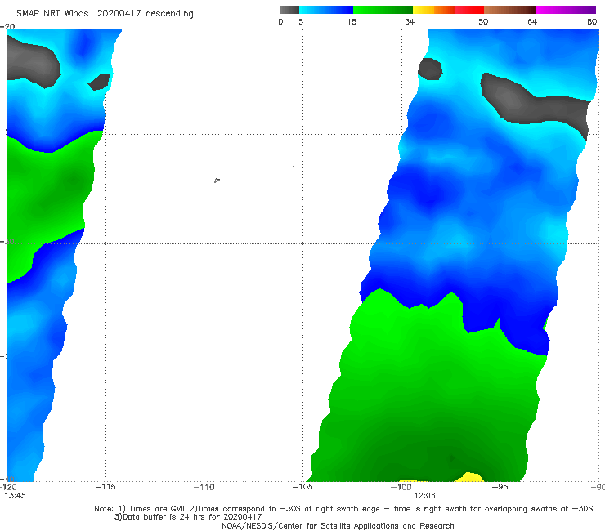Click the note line starting 'Note: 1) Times are GMT'

coord(343,509)
